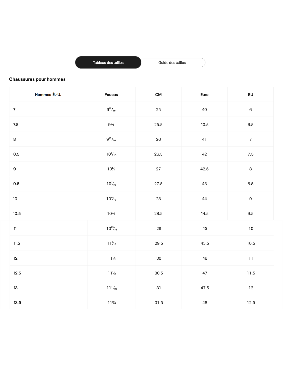Select the 30.5 CM cell
The image size is (283, 377).
pos(159,273)
